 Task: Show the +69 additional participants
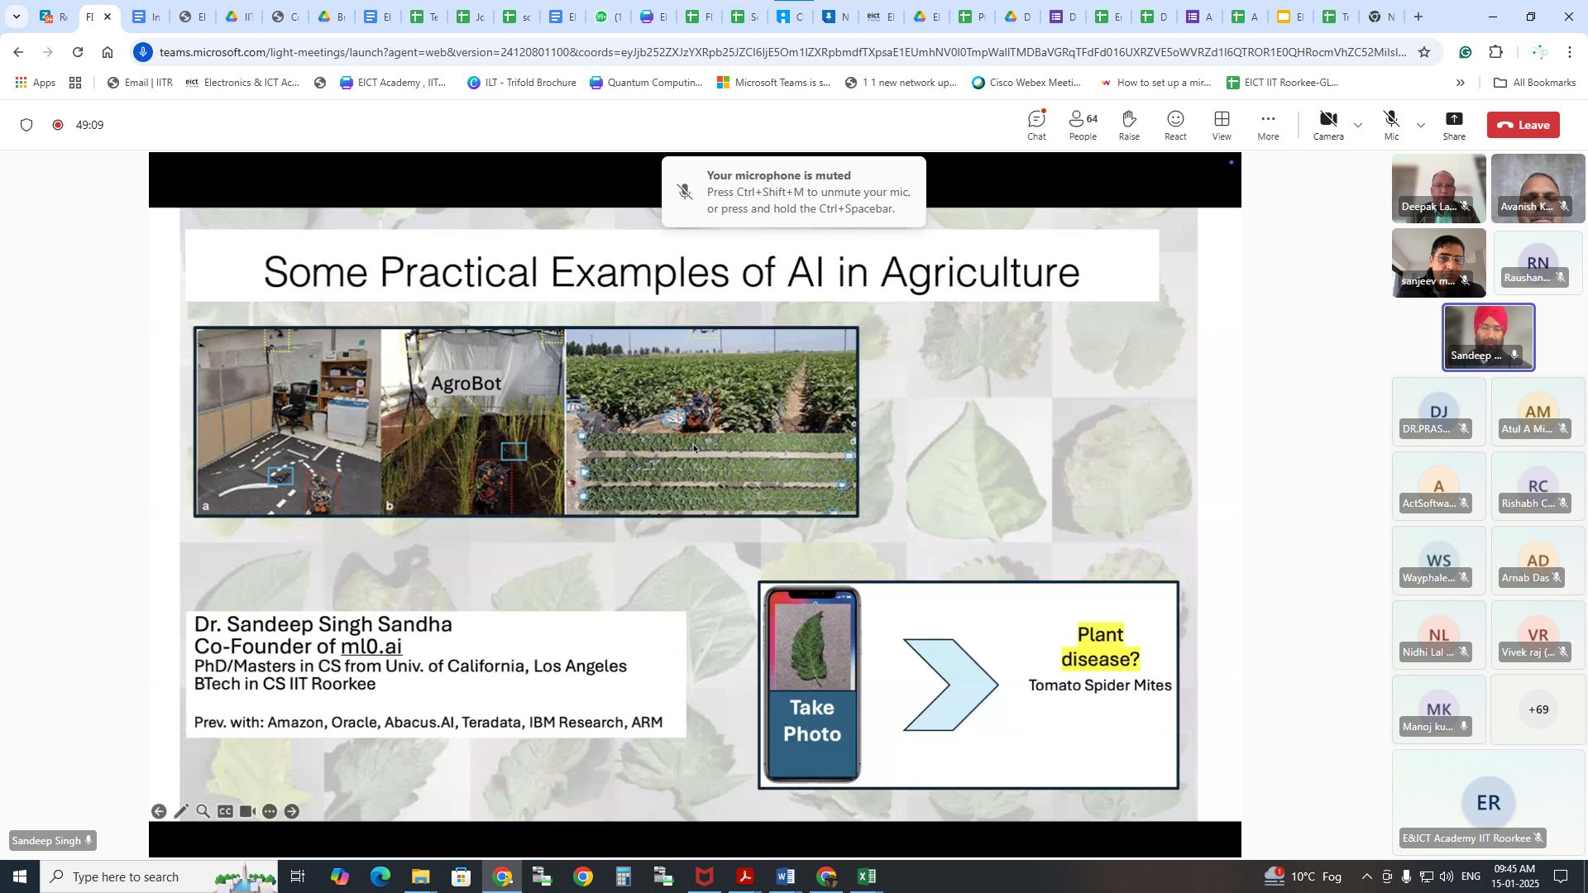click(x=1538, y=709)
